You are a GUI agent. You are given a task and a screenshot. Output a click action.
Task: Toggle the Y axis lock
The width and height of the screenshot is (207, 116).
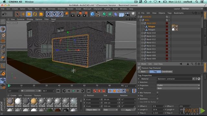[x=54, y=14]
